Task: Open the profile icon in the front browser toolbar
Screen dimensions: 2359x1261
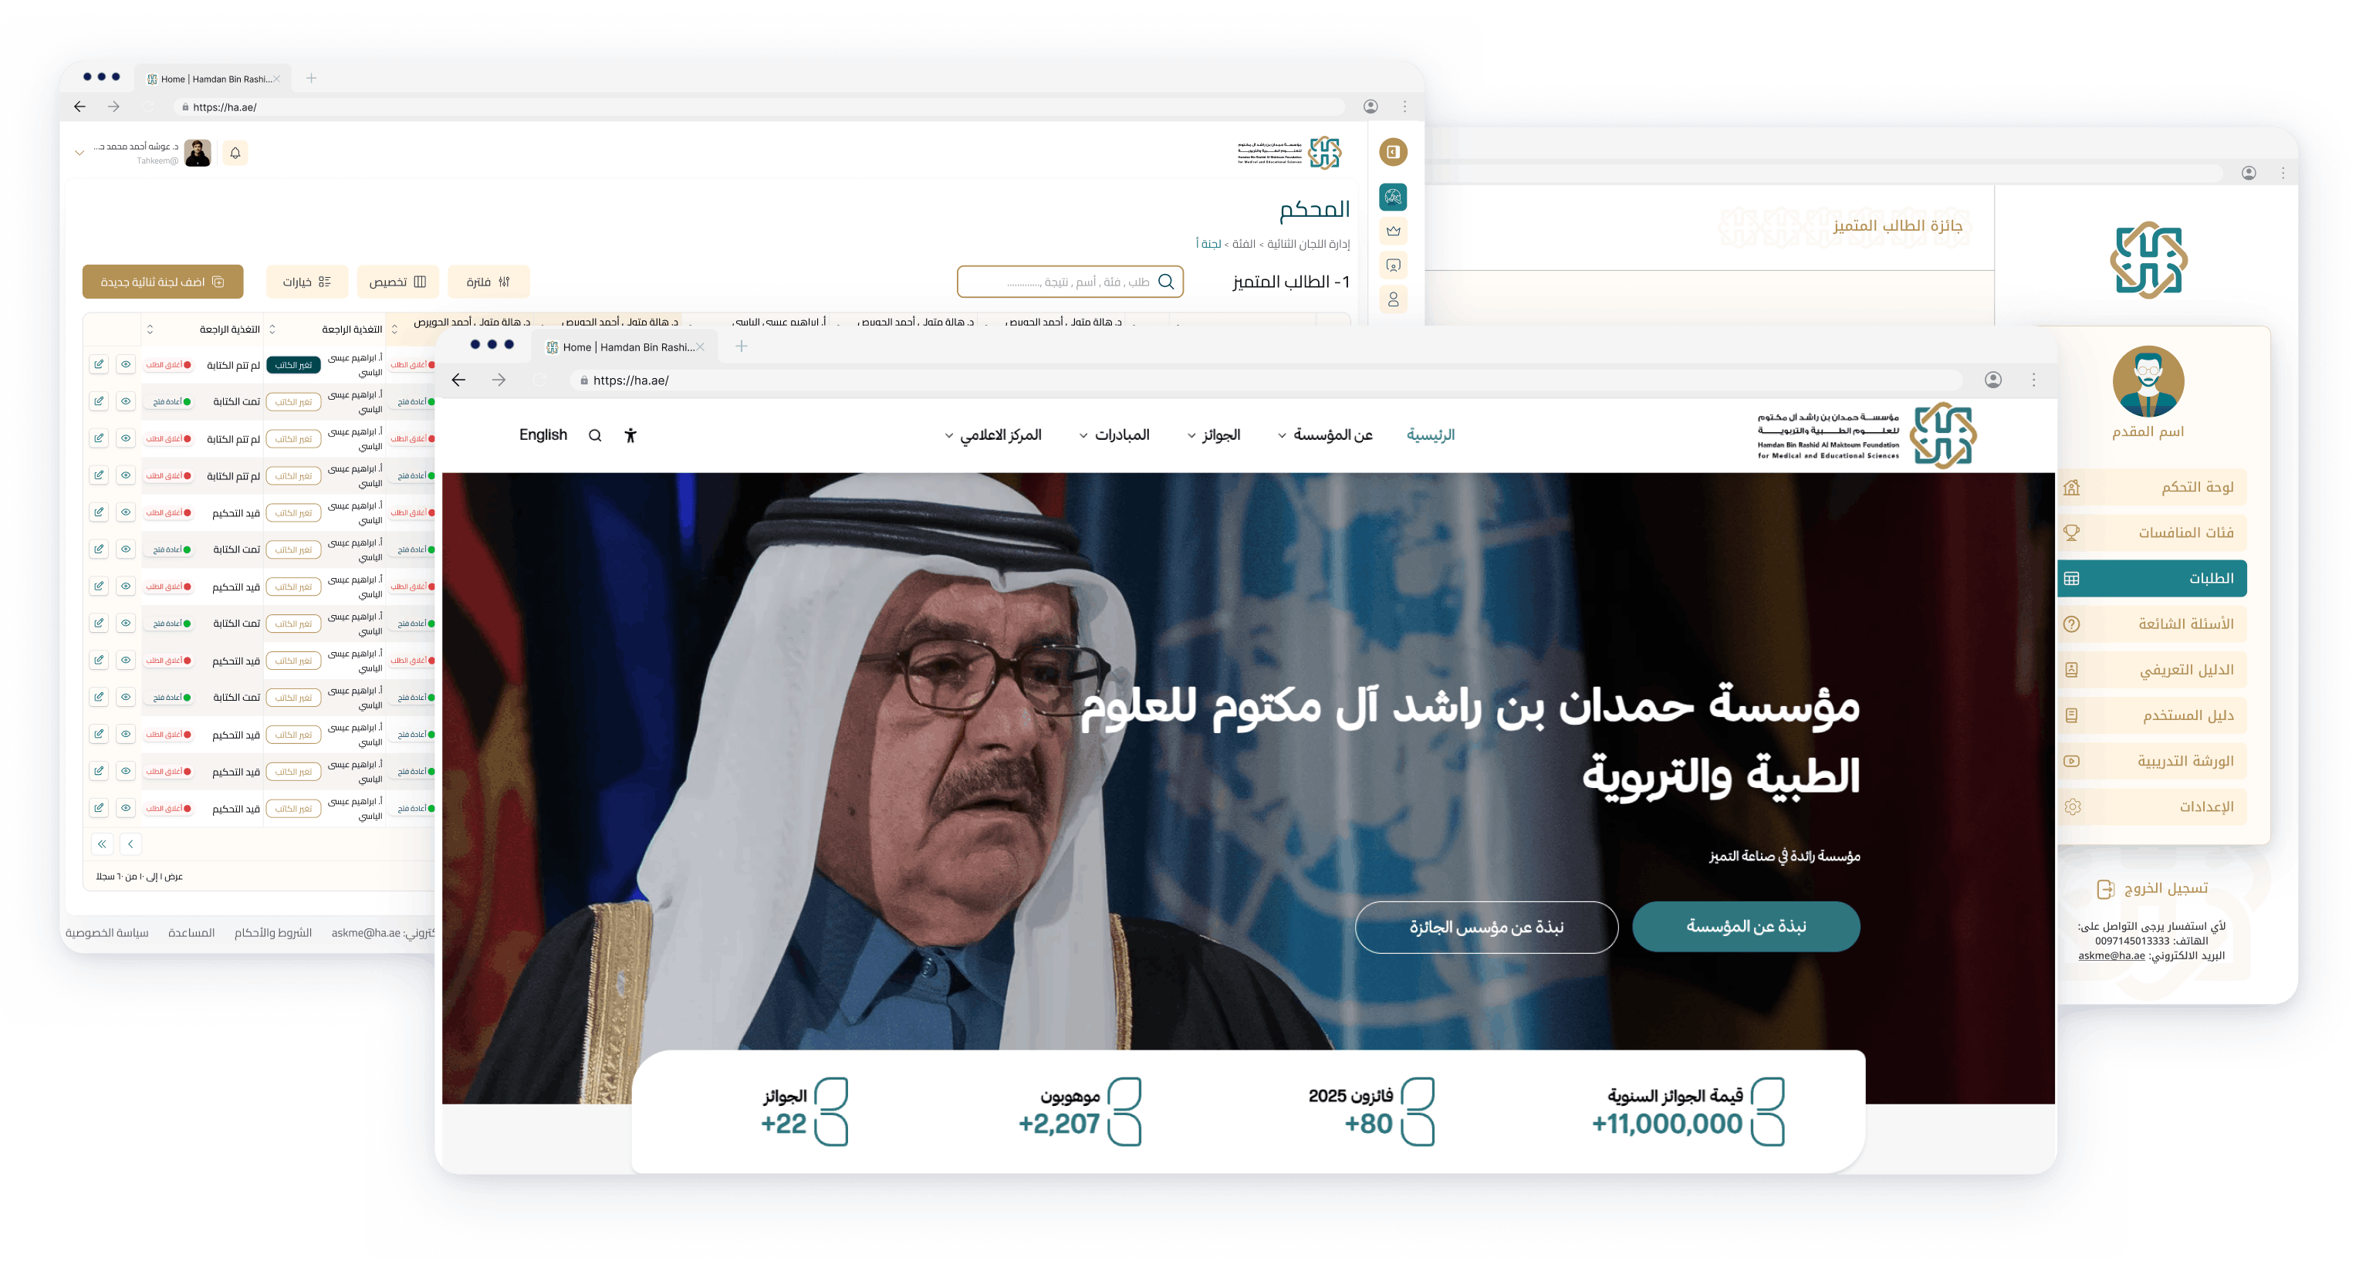Action: tap(1992, 380)
